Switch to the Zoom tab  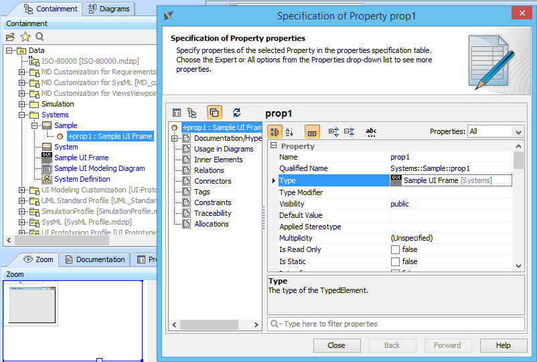(38, 259)
